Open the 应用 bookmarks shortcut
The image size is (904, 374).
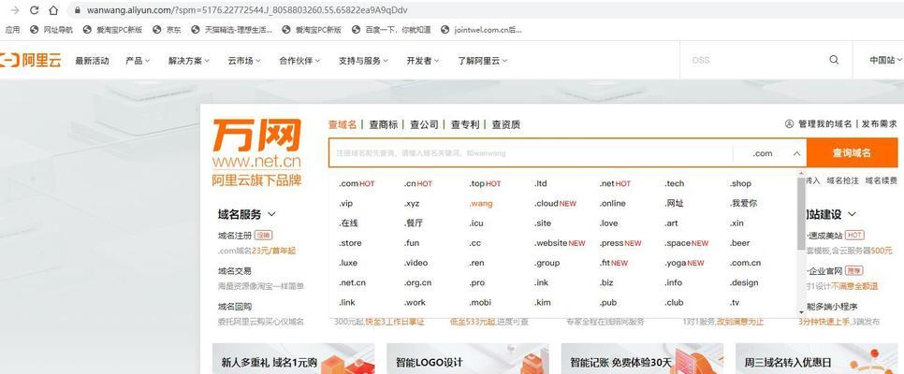12,30
